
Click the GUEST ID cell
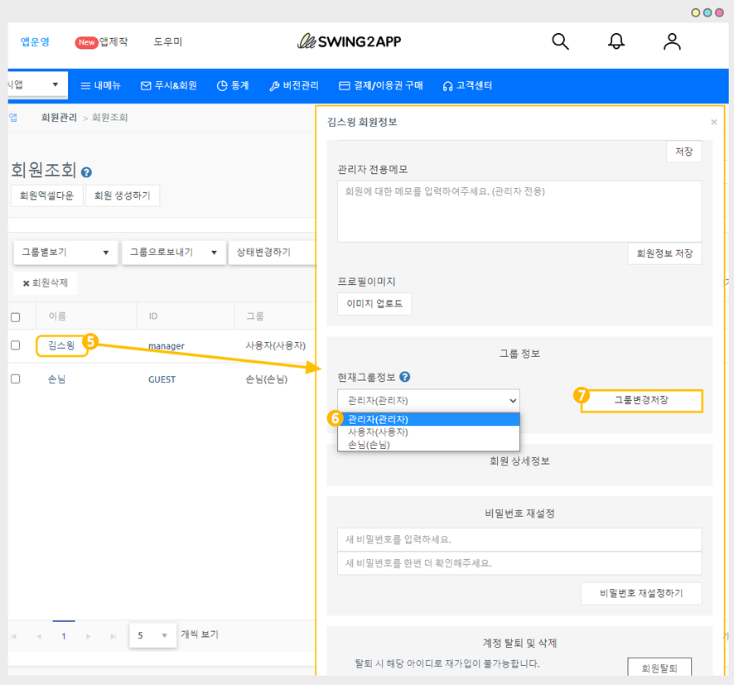pos(162,379)
